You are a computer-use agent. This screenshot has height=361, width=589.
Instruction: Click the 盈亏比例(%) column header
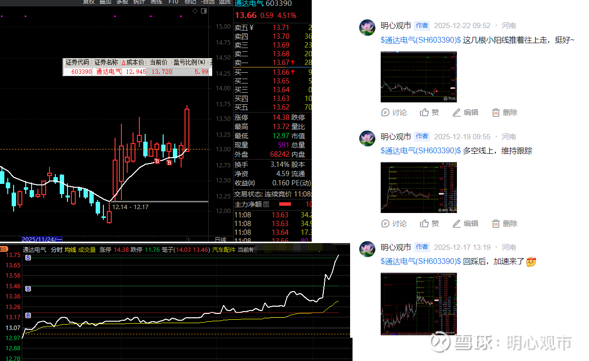point(190,63)
